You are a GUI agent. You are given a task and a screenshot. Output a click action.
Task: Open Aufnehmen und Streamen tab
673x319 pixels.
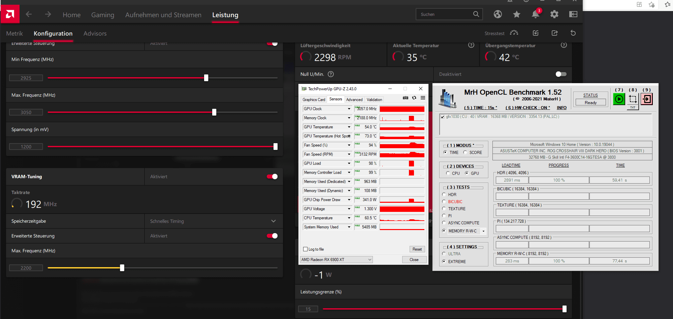pyautogui.click(x=163, y=15)
